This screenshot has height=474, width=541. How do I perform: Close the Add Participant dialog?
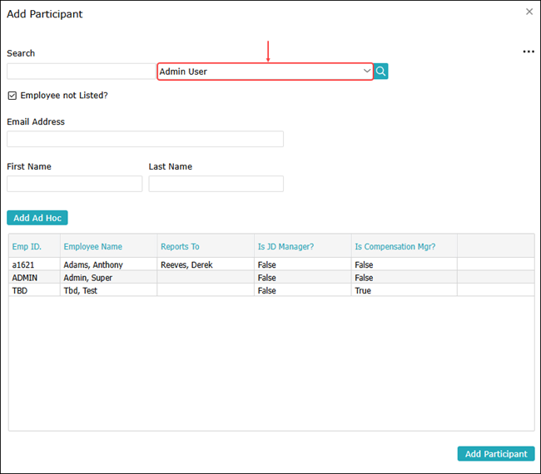coord(529,12)
